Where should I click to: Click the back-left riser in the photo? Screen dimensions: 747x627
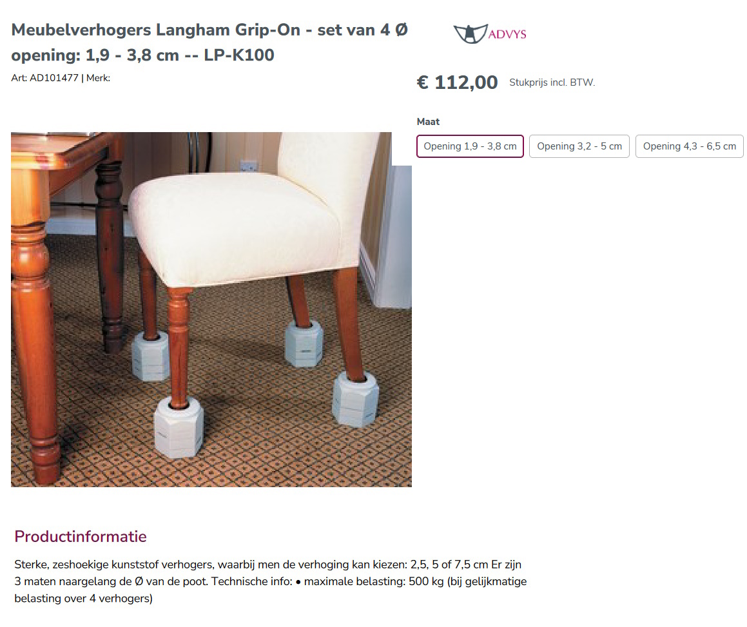151,356
